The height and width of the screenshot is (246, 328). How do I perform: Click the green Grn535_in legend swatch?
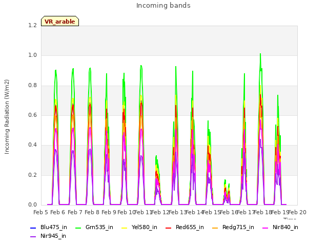[78, 228]
